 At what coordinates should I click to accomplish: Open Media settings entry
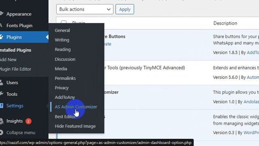coord(61,69)
